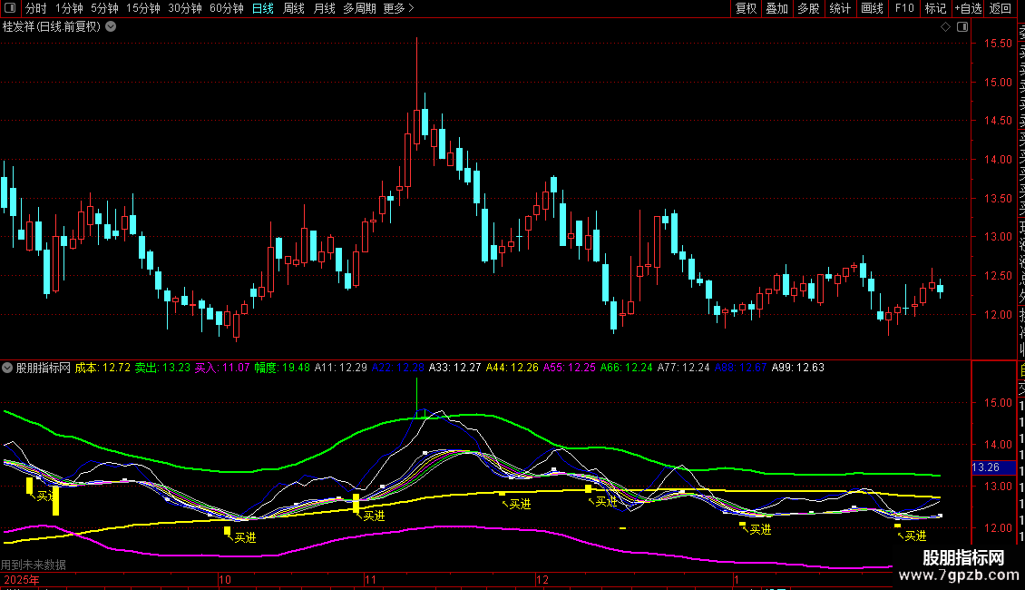This screenshot has width=1025, height=590.
Task: Switch to the 5分钟 period tab
Action: 104,8
